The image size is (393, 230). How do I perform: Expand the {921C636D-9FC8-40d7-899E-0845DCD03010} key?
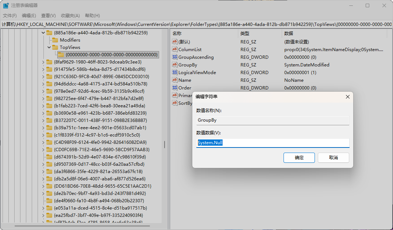coord(43,77)
